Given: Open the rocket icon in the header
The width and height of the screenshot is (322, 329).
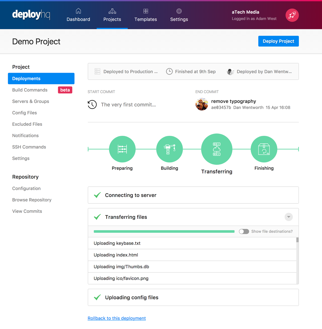Looking at the screenshot, I should point(292,15).
